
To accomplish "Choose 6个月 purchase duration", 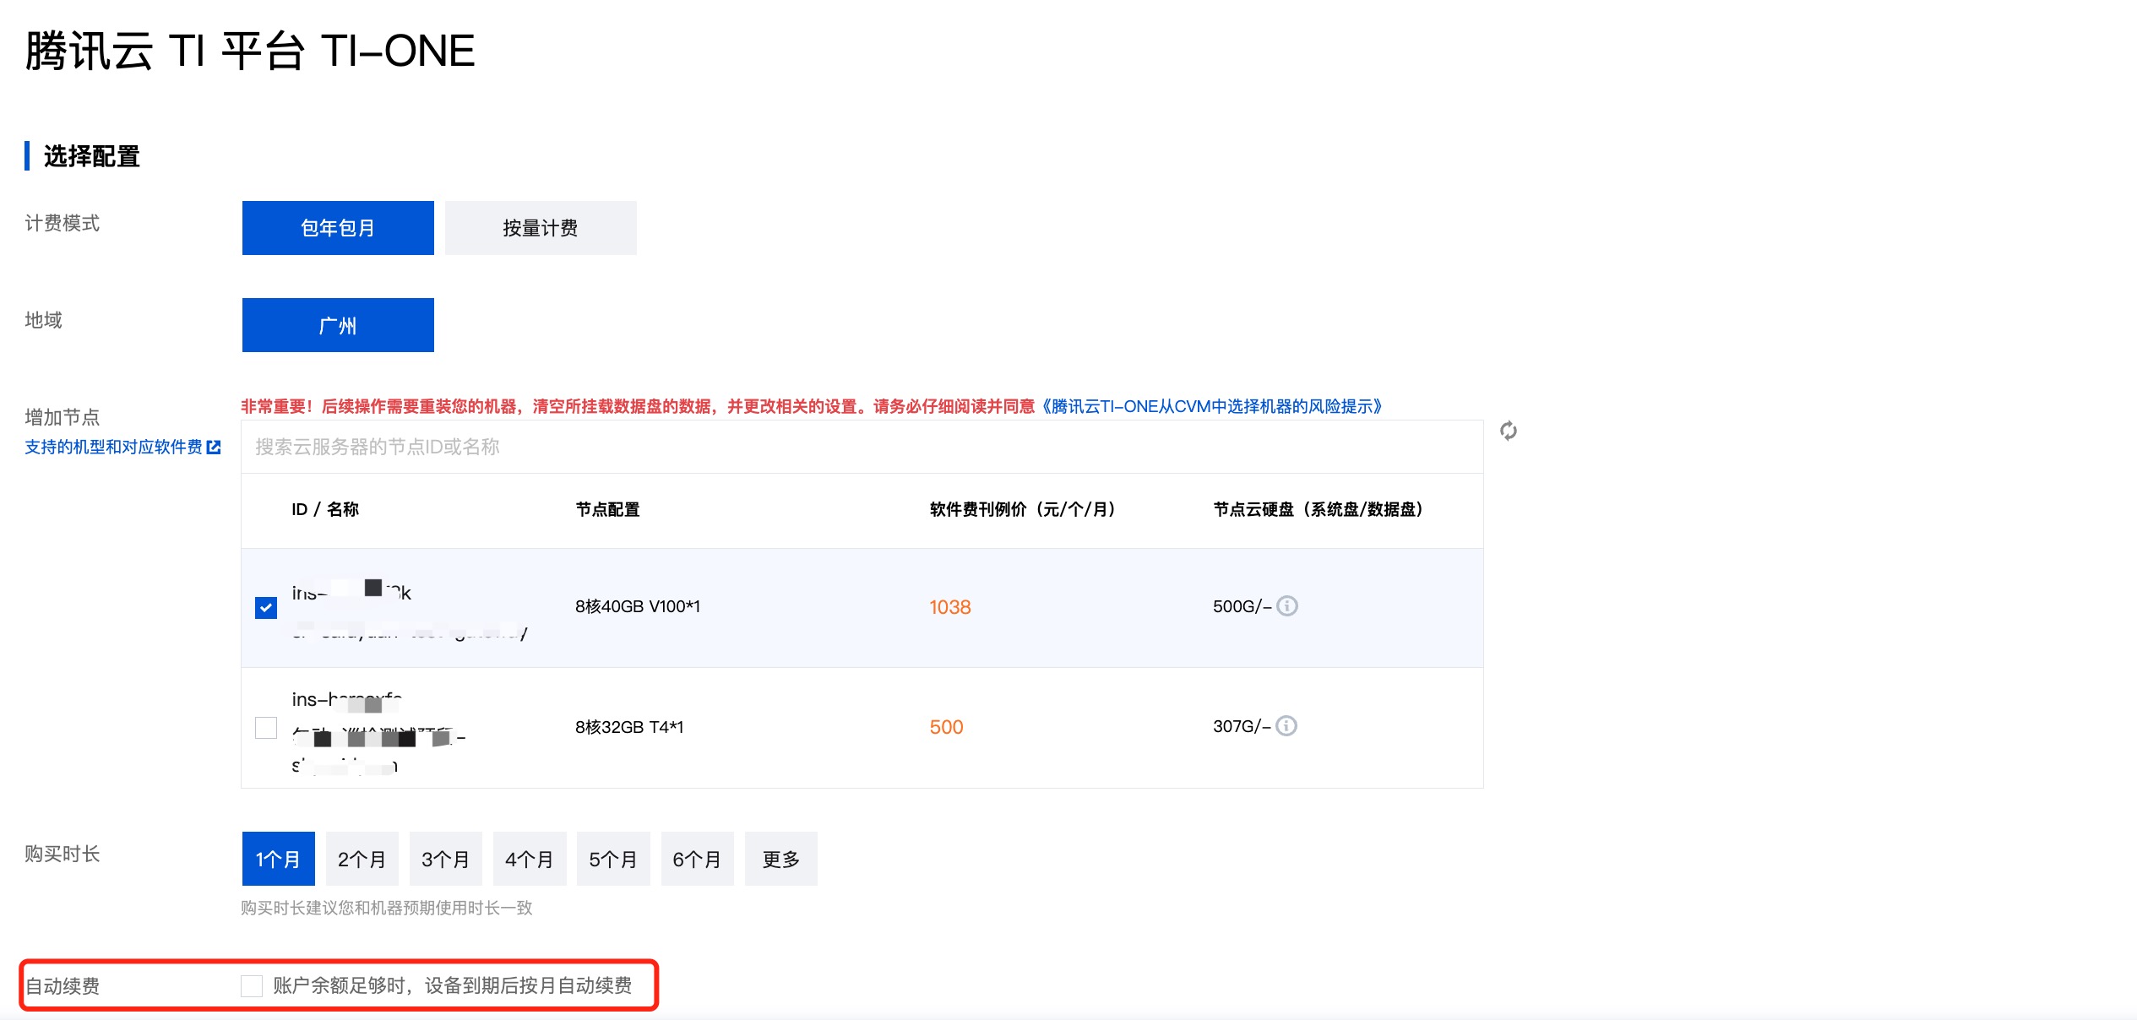I will coord(697,859).
